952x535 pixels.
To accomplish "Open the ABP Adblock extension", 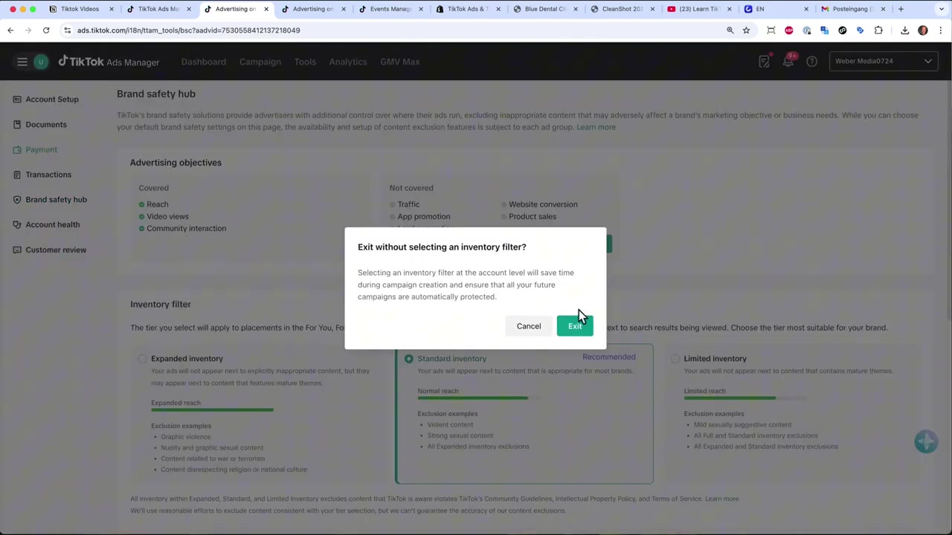I will click(789, 30).
